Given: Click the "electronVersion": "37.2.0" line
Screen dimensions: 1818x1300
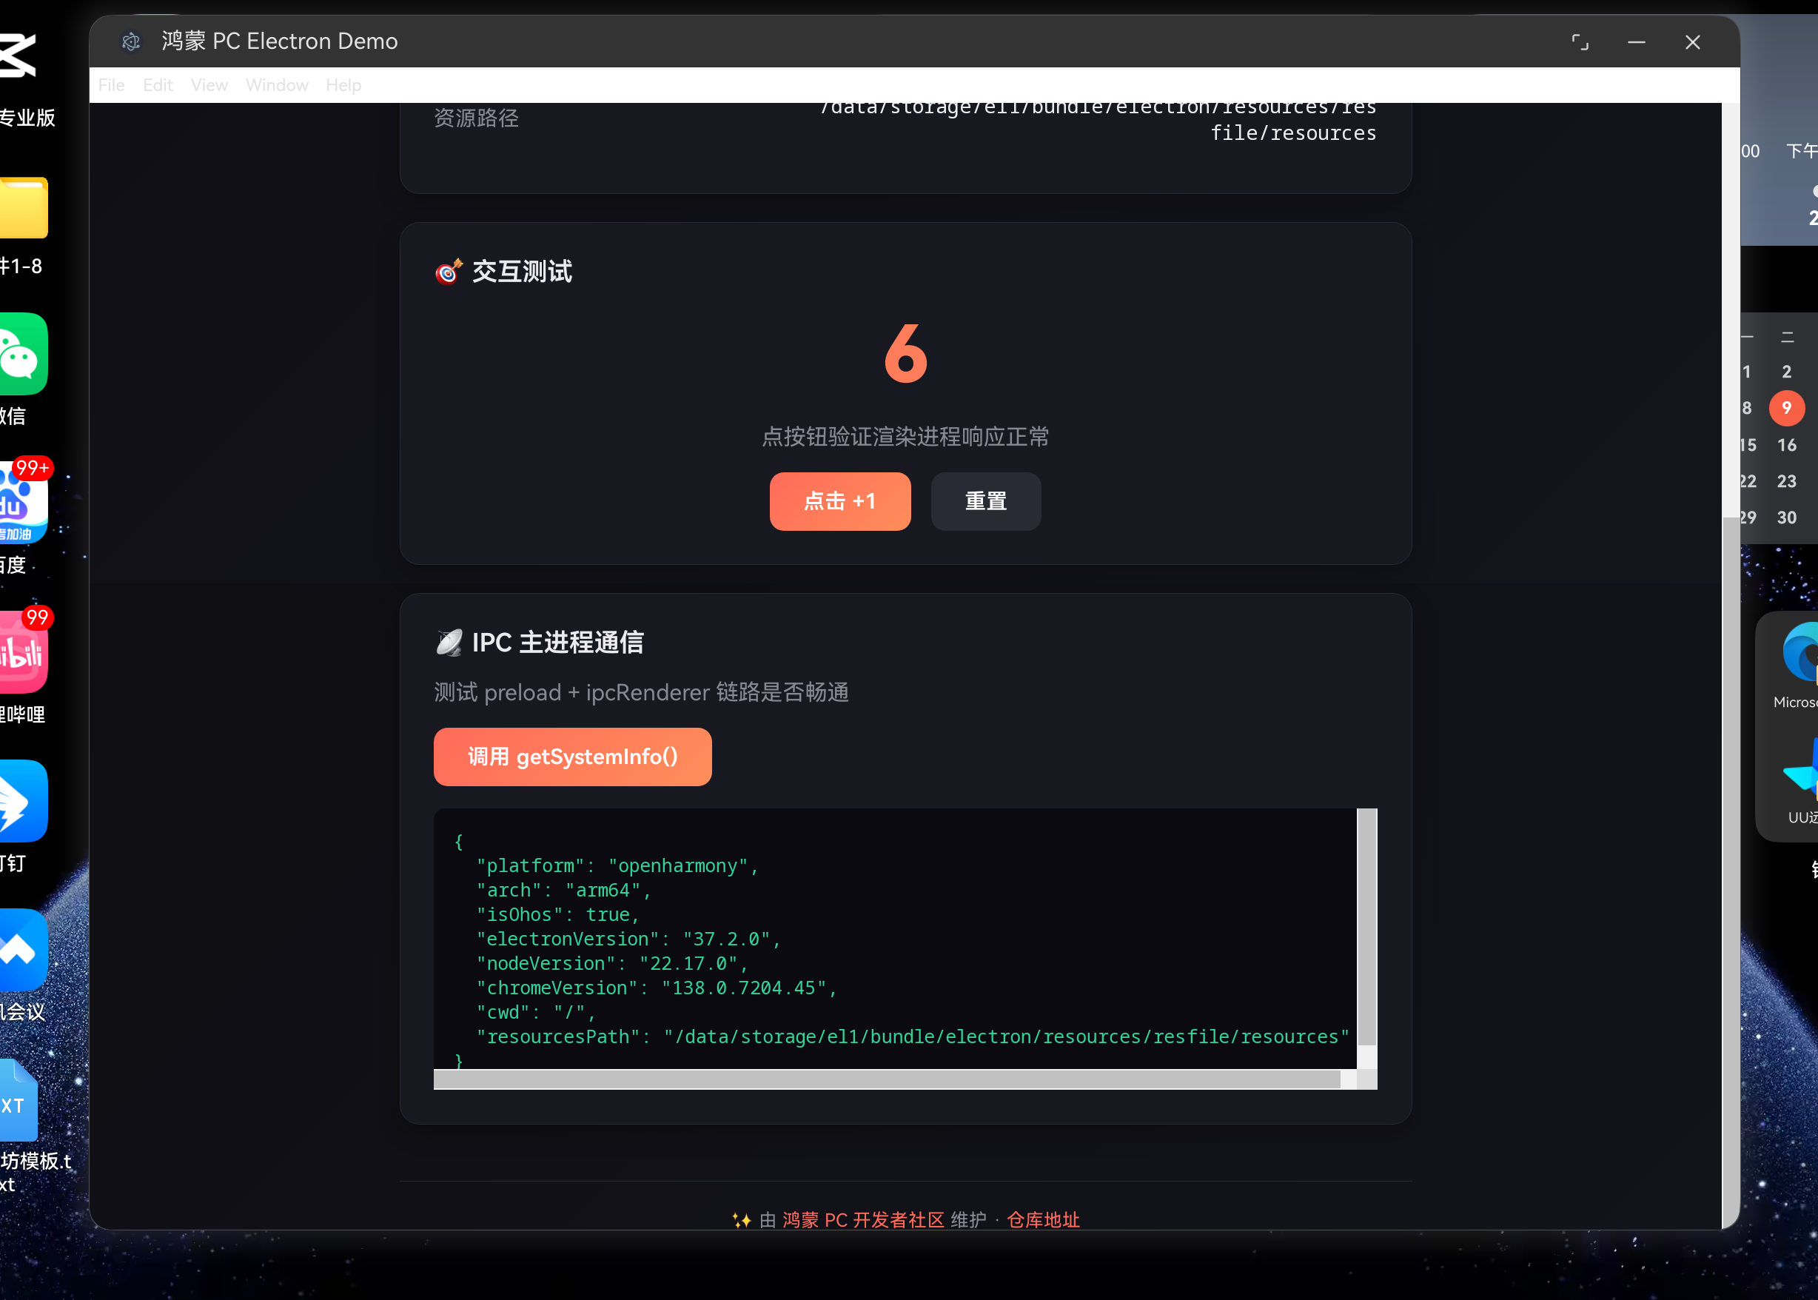Looking at the screenshot, I should pyautogui.click(x=628, y=939).
